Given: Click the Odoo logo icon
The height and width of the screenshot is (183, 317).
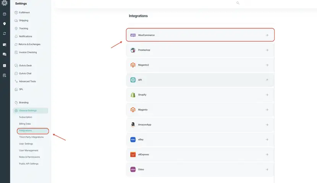Looking at the screenshot, I should (133, 170).
